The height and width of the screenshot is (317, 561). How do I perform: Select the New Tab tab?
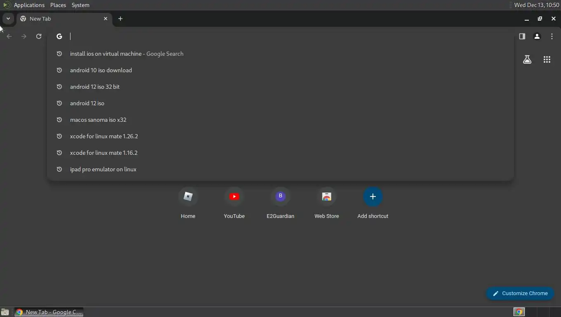64,19
